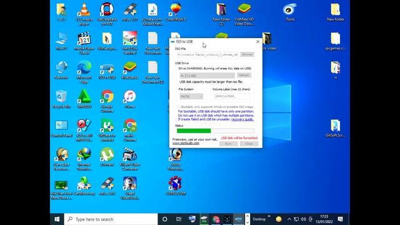Select the Internet Download Manager shortcut
The height and width of the screenshot is (225, 400).
(x=84, y=159)
